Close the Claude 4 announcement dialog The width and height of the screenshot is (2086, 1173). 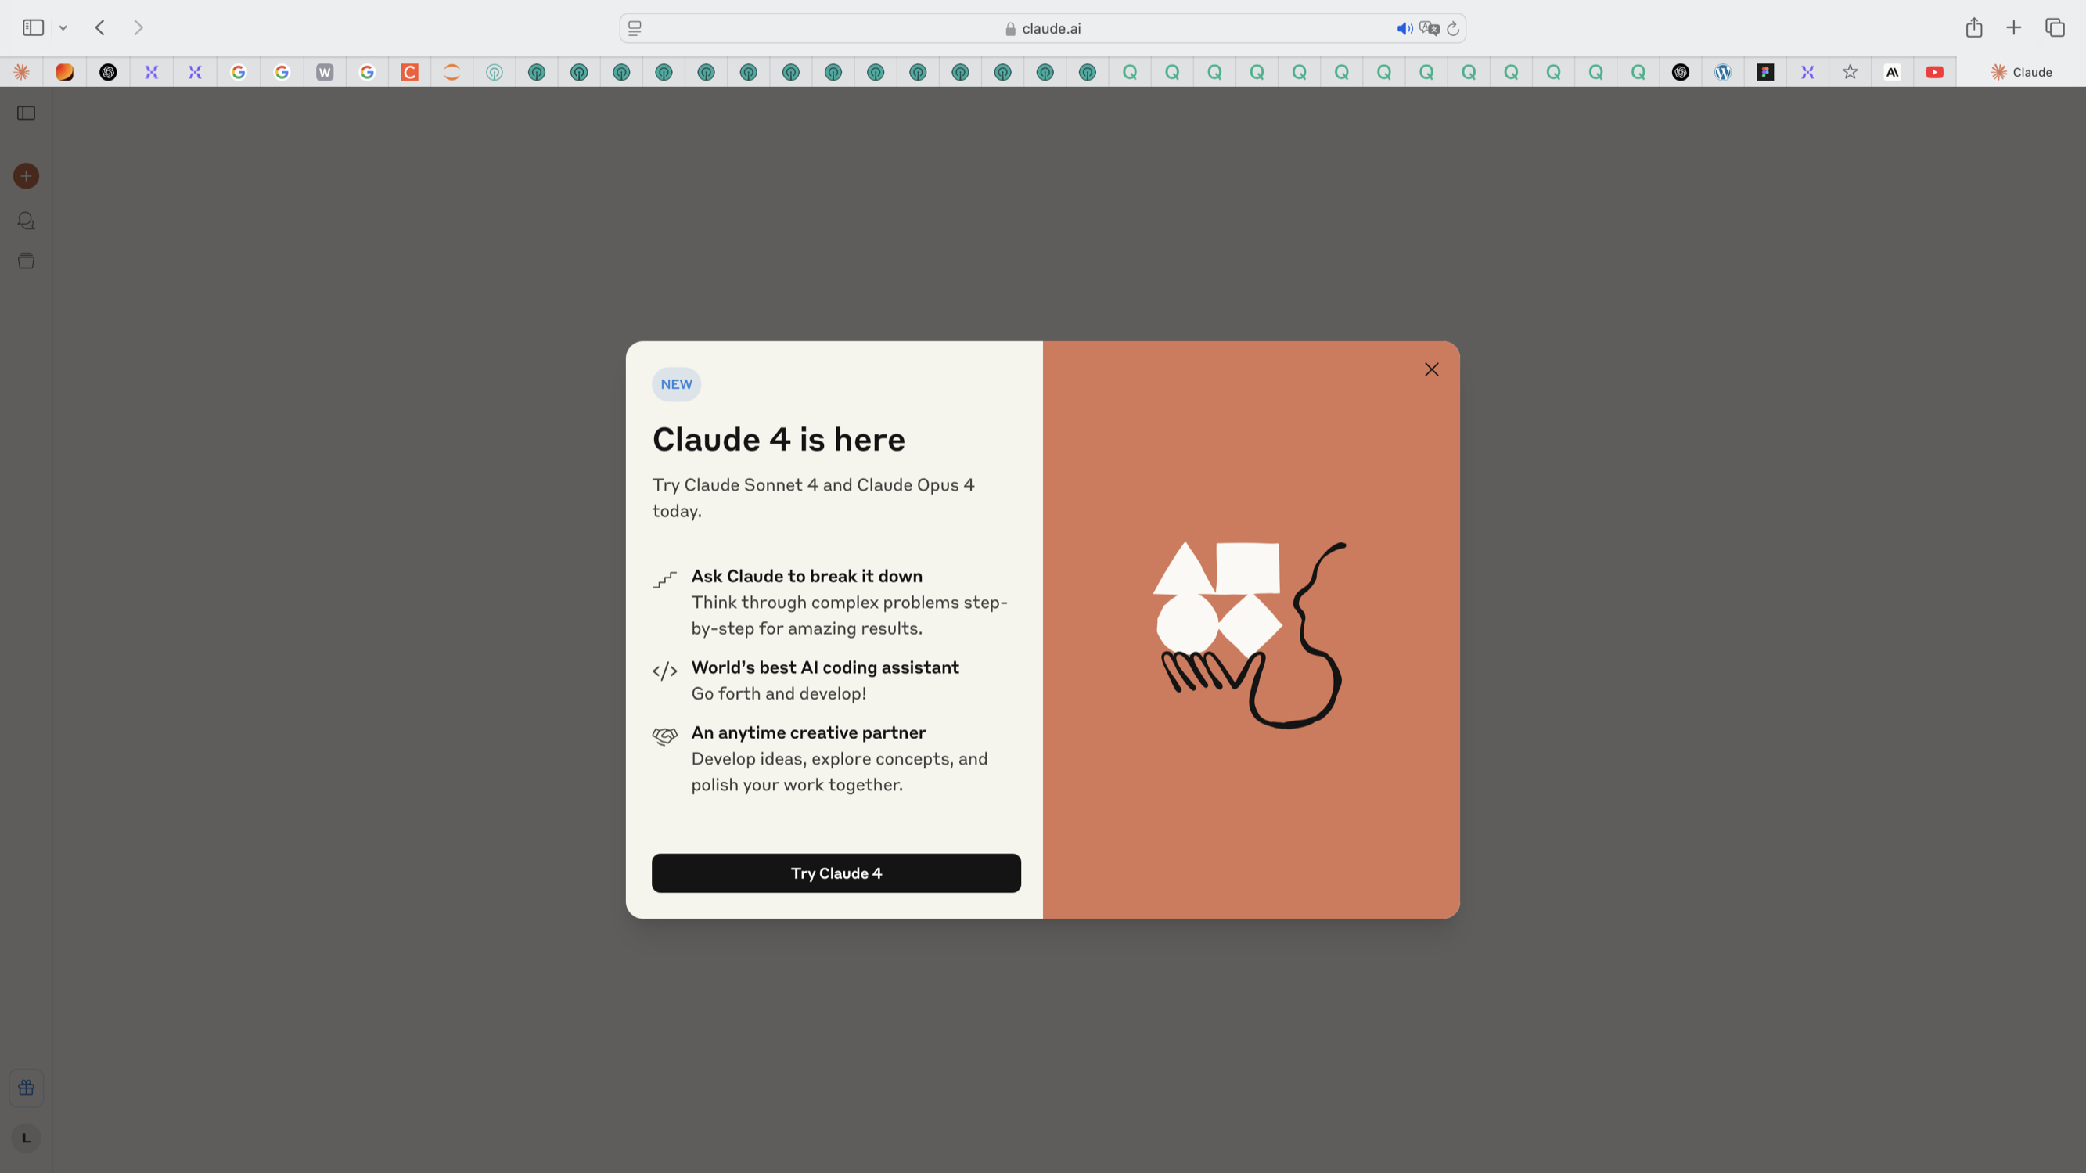click(x=1431, y=369)
